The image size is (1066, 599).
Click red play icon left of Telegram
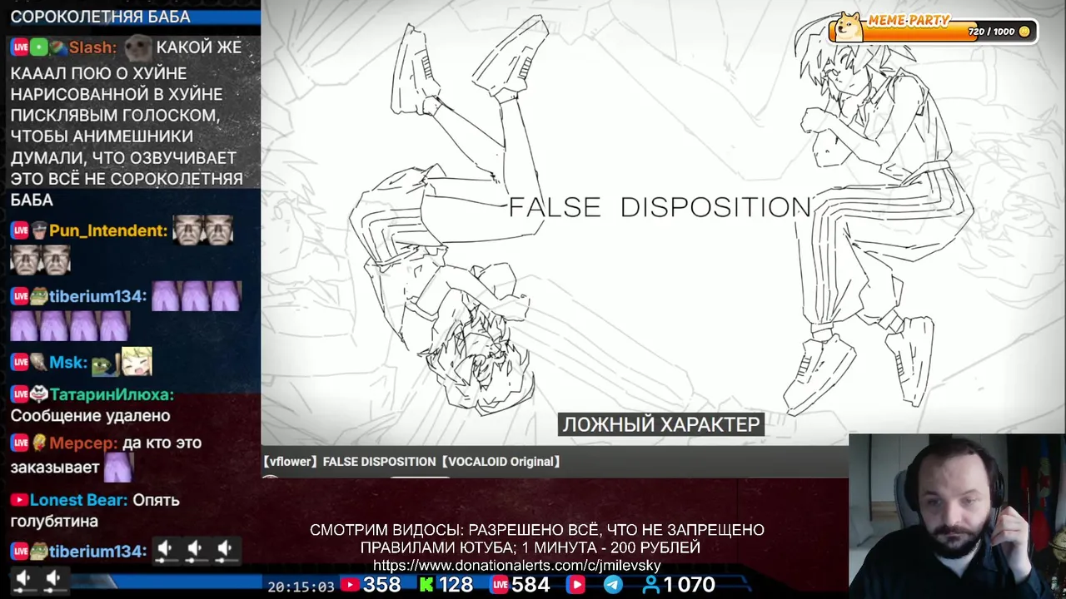click(575, 585)
